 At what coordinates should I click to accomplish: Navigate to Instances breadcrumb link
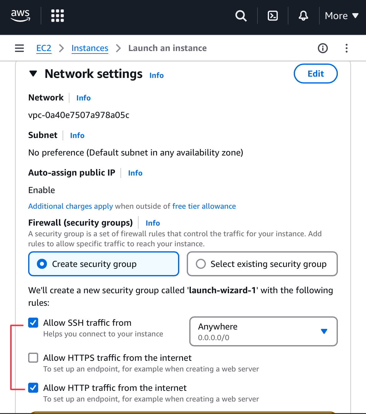90,48
